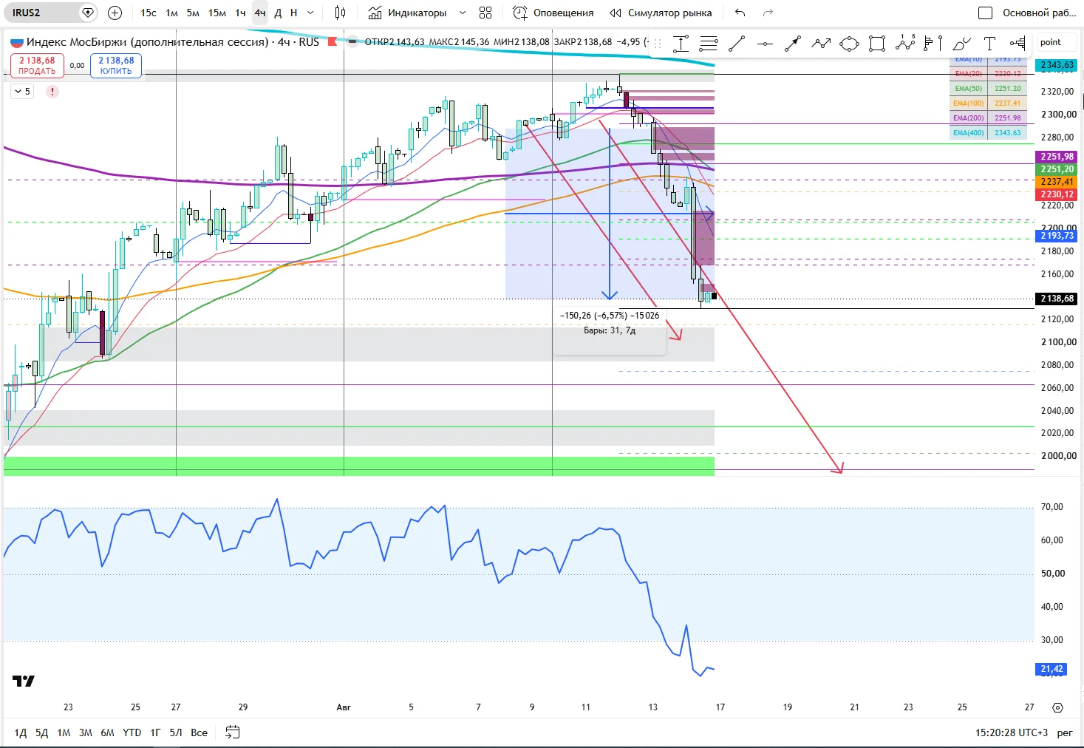
Task: Select the trend line drawing tool
Action: point(737,44)
